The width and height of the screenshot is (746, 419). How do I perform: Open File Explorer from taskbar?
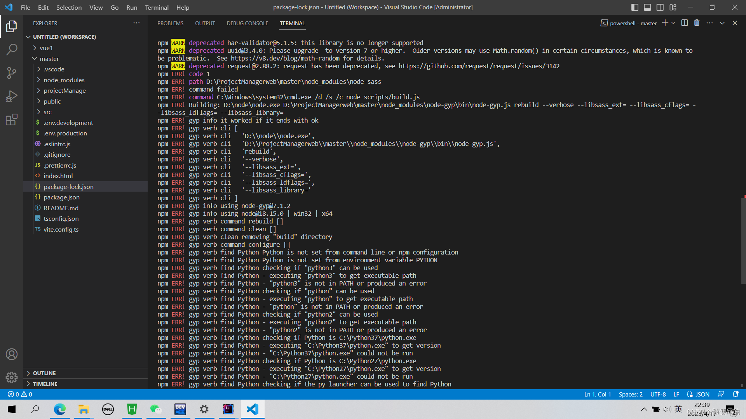(84, 409)
